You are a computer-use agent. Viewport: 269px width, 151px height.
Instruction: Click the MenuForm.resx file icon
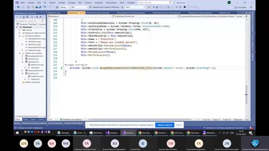coord(29,65)
